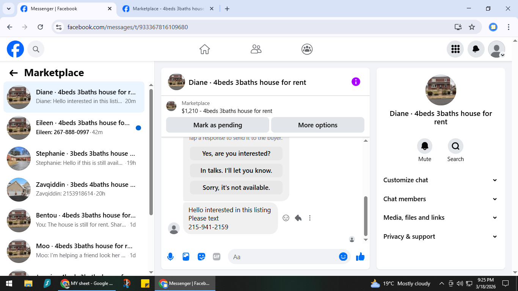This screenshot has height=291, width=518.
Task: Click the listing house photo in right panel
Action: [x=441, y=90]
